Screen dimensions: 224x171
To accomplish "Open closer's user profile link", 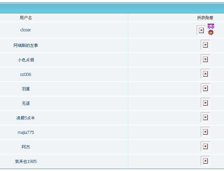I will 26,30.
